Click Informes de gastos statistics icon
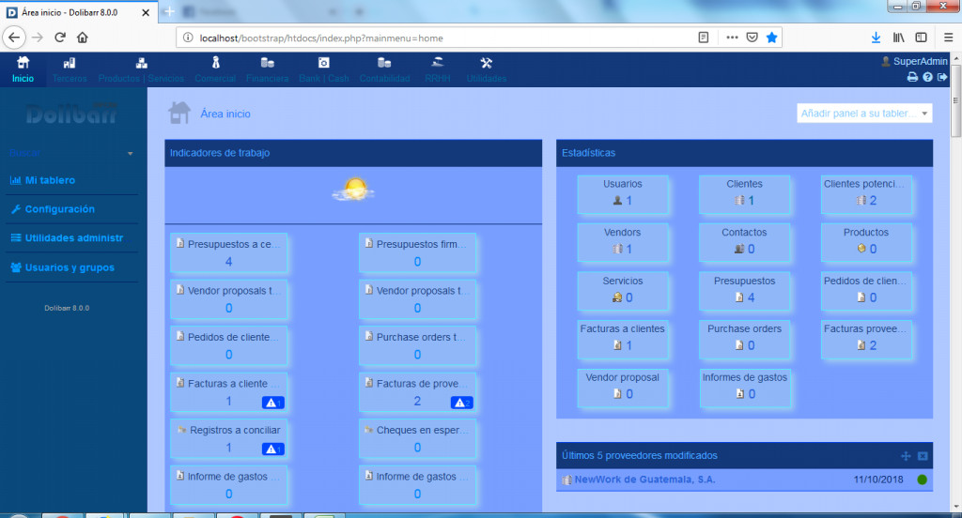 (739, 393)
